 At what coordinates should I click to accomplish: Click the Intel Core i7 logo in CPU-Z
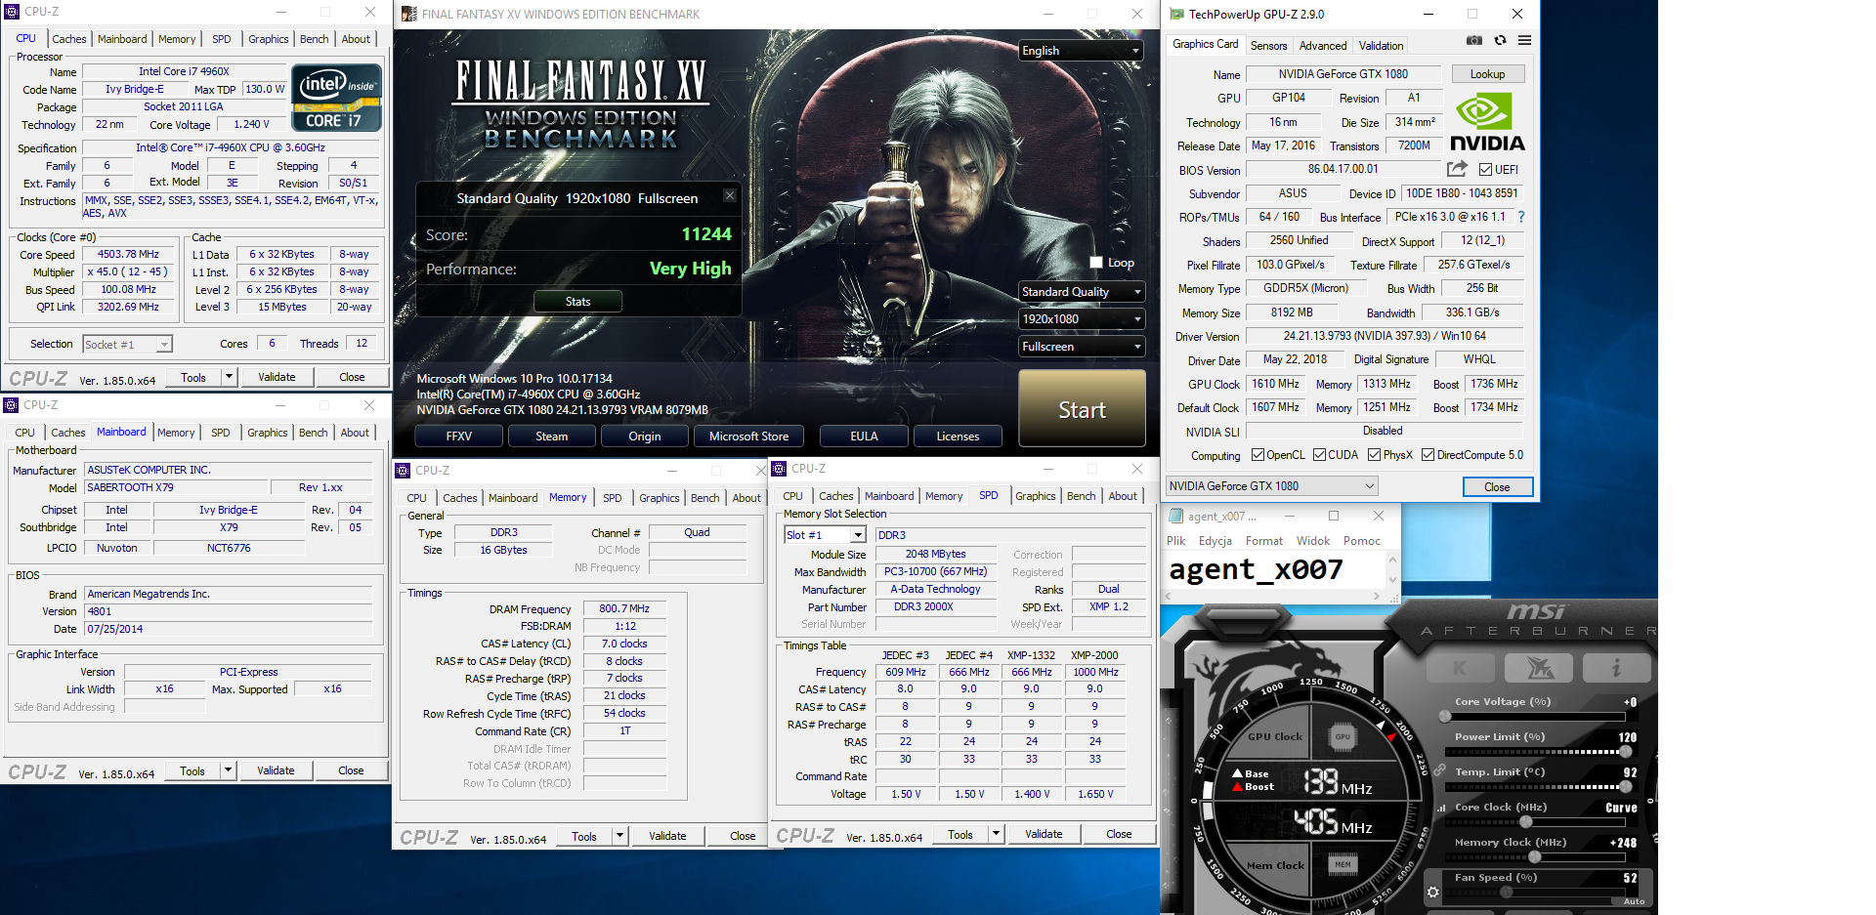pos(337,98)
